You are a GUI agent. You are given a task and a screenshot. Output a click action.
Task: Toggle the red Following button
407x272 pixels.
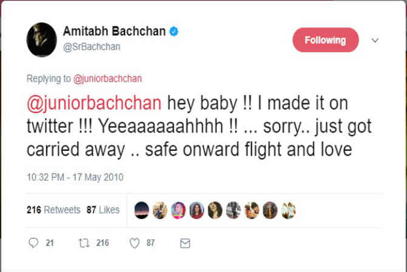tap(325, 40)
